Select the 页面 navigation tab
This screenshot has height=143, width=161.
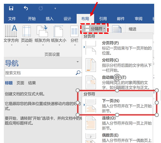pos(20,83)
